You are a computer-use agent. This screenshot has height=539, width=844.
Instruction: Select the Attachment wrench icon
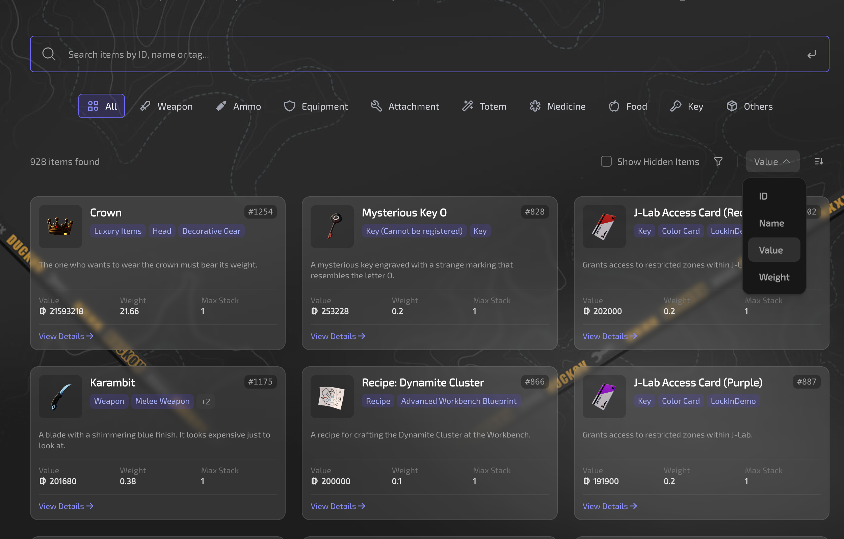tap(376, 106)
